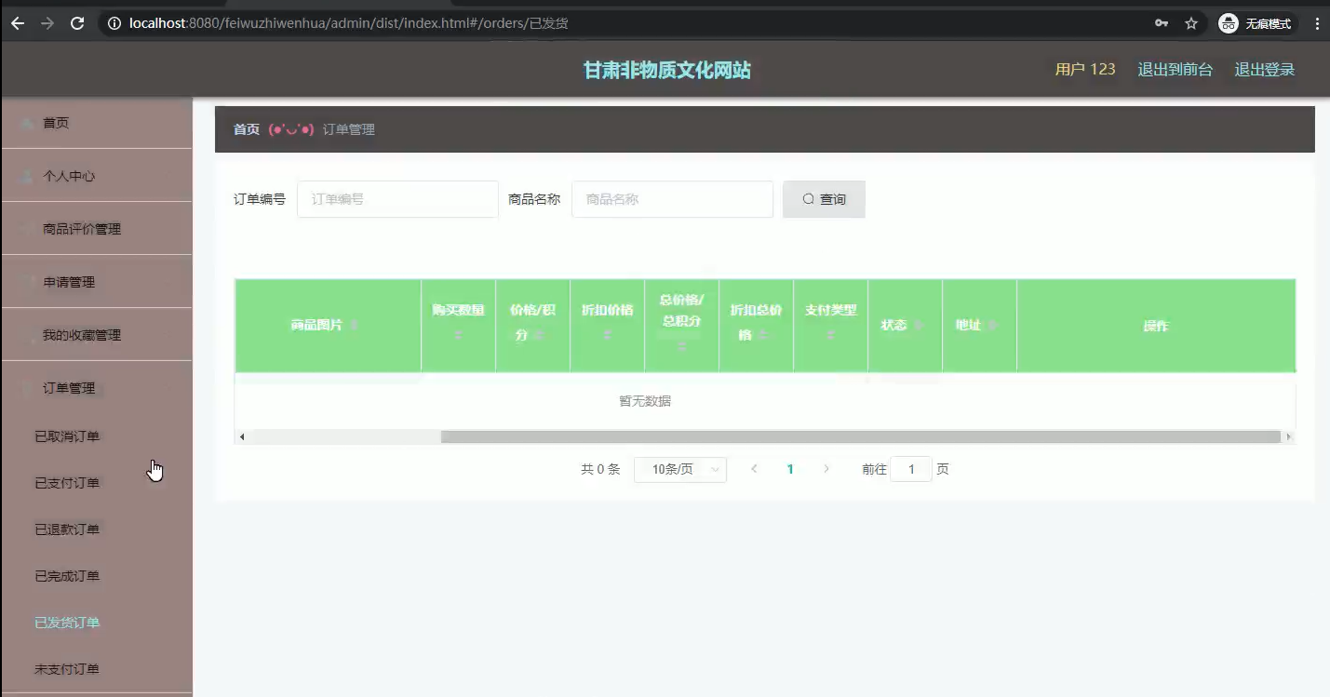Viewport: 1330px width, 697px height.
Task: Sort by 支付类型 column
Action: tap(830, 335)
